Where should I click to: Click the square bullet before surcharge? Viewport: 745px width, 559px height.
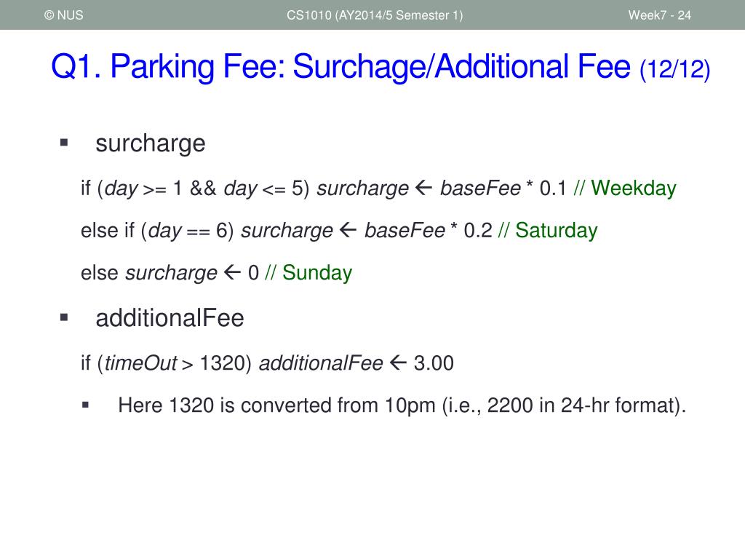[x=64, y=143]
